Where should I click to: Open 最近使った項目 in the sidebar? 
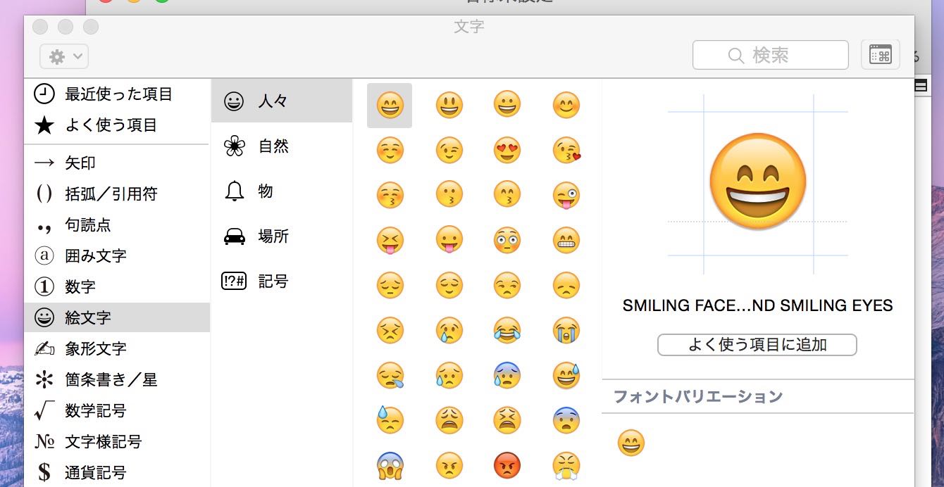coord(117,94)
